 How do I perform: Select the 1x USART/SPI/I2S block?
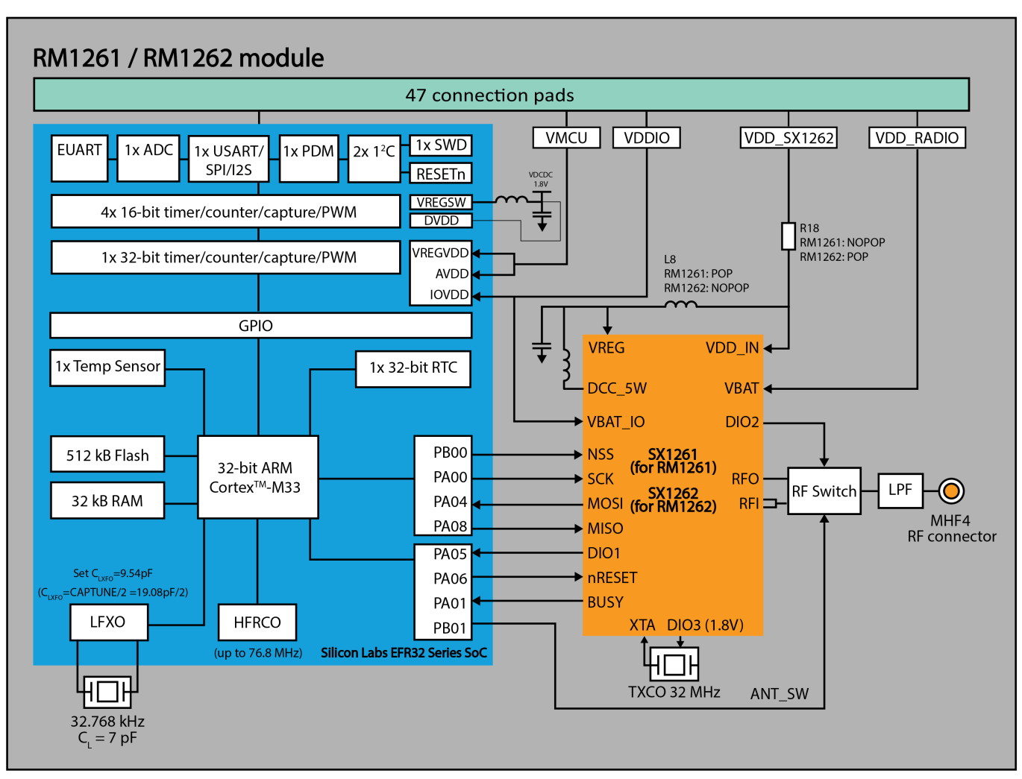(x=229, y=160)
